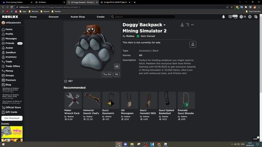The image size is (262, 147).
Task: Switch to the SPECIAL BENEFITS browser tab
Action: [x=115, y=2]
